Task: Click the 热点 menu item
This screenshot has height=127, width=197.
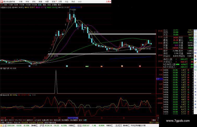Action: [x=73, y=2]
